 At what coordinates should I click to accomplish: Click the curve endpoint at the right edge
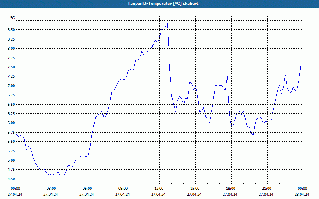[301, 62]
